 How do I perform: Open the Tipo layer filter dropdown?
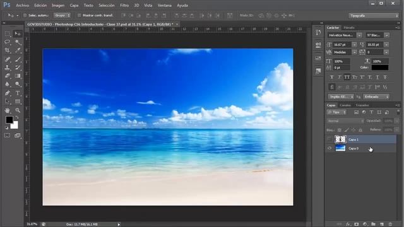click(x=336, y=112)
